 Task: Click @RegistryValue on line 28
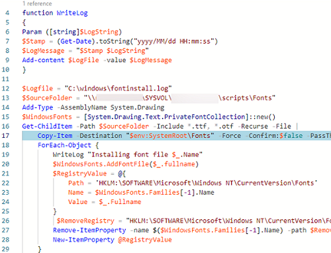click(145, 240)
